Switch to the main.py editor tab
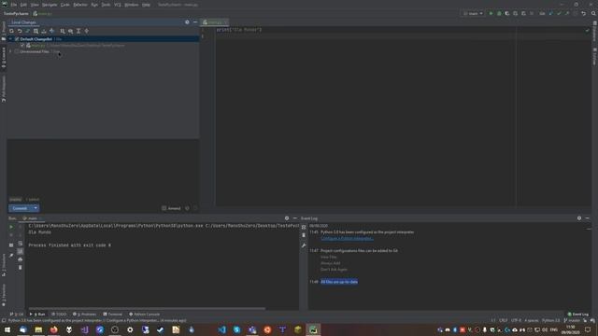This screenshot has width=598, height=336. (x=215, y=22)
